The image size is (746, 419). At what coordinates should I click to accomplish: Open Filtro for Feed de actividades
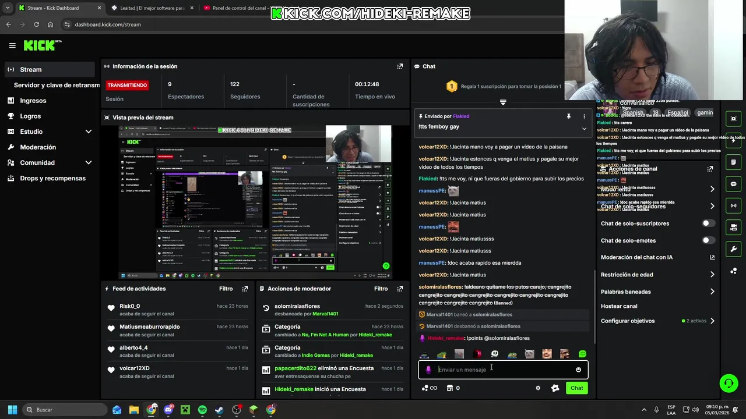click(226, 289)
